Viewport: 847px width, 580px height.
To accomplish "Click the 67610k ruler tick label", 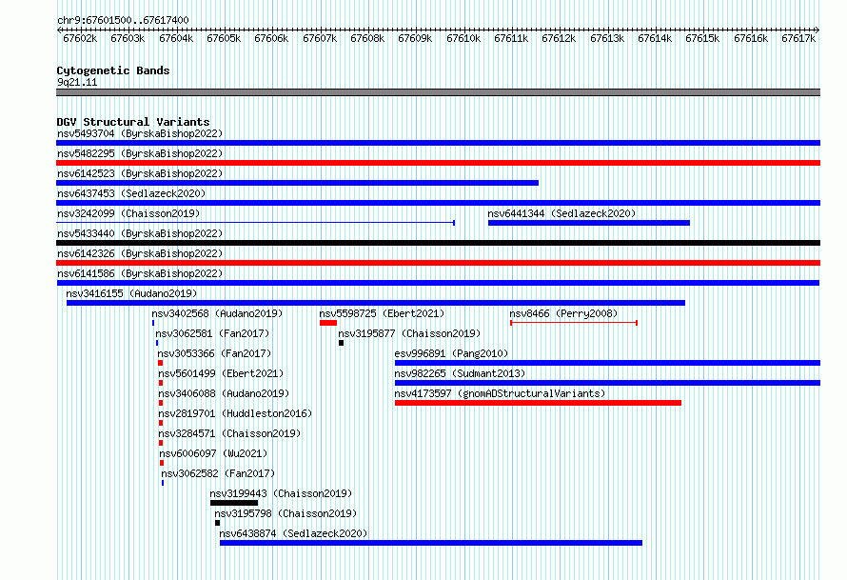I will (x=463, y=39).
